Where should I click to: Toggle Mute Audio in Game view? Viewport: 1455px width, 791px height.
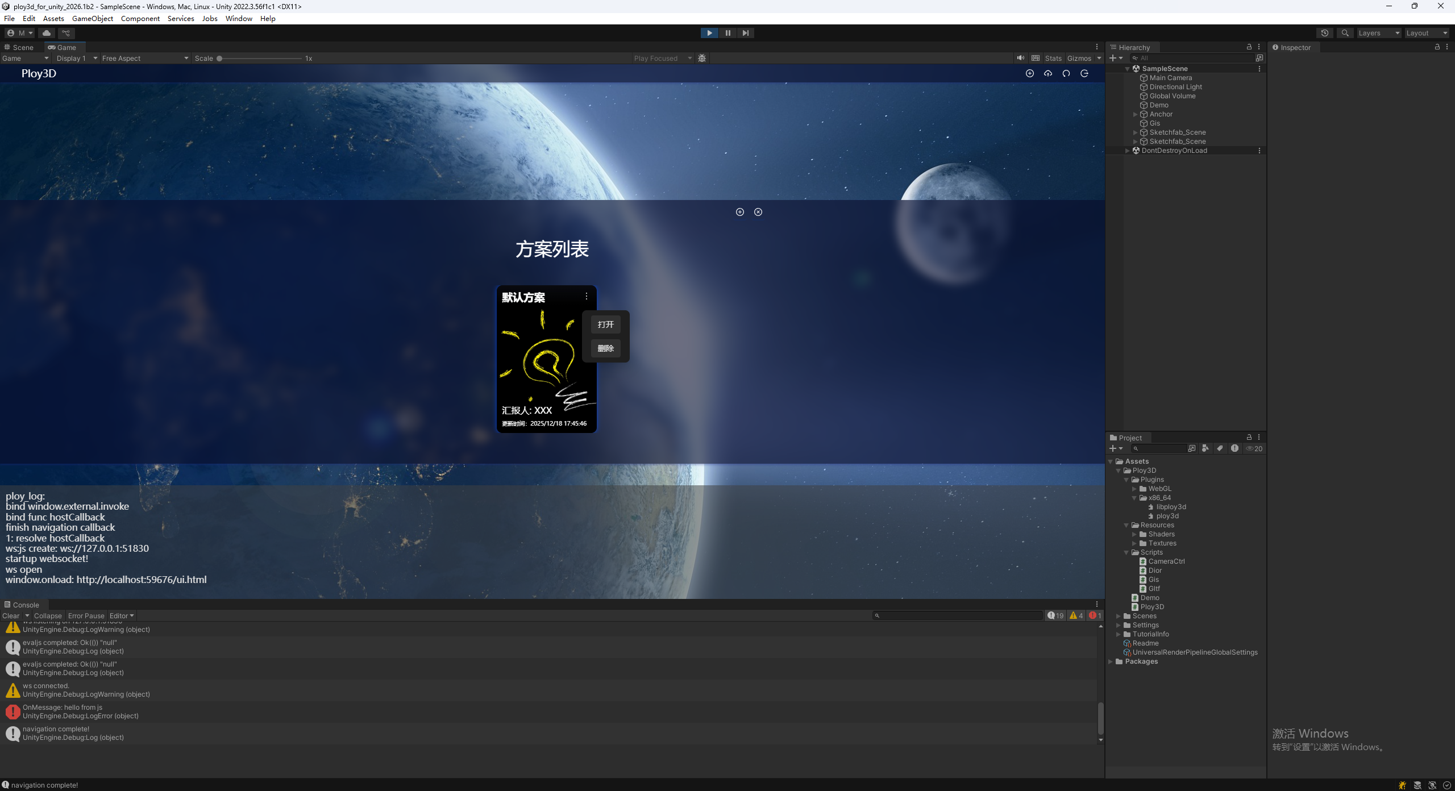1020,58
